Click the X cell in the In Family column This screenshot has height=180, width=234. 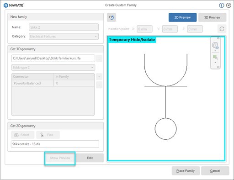tap(74, 83)
